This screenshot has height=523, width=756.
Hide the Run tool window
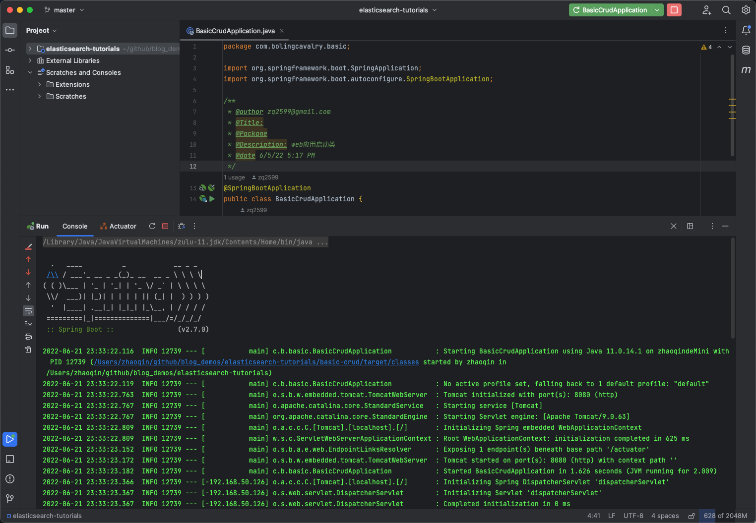coord(725,226)
